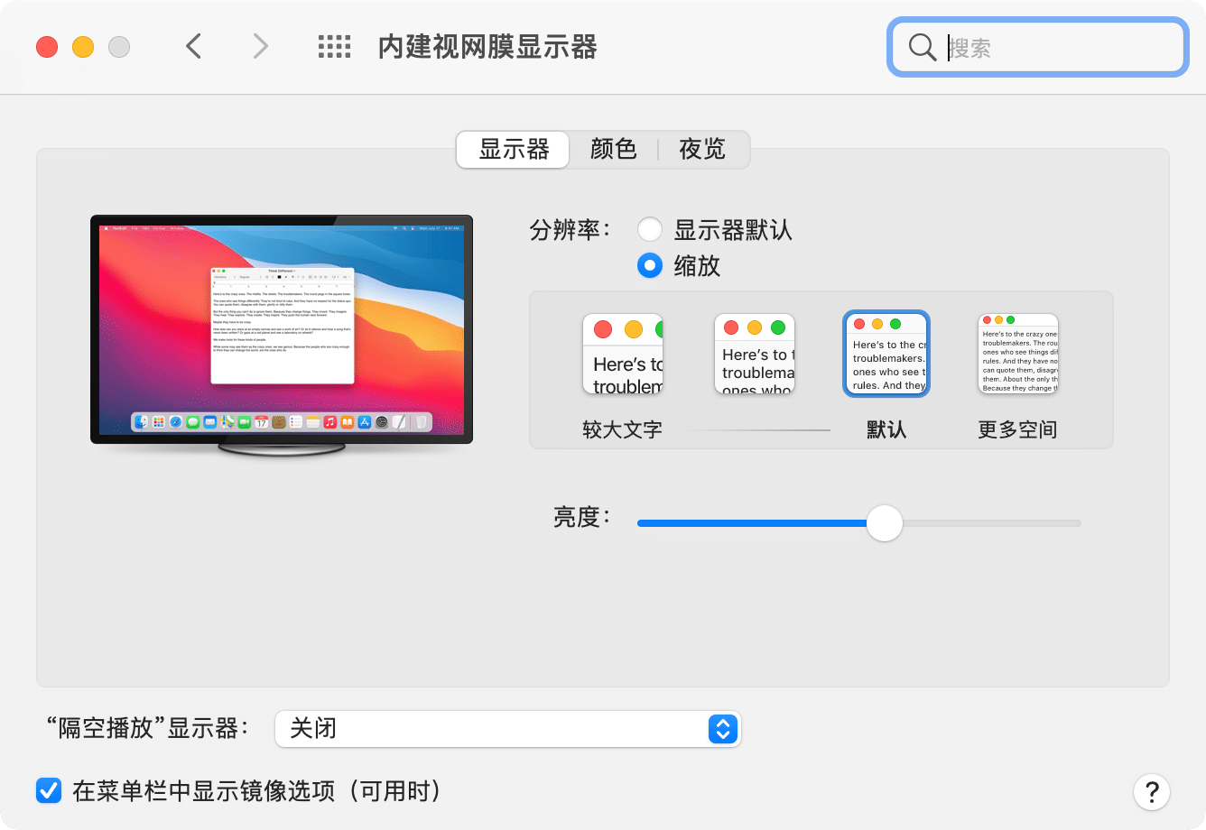Image resolution: width=1206 pixels, height=830 pixels.
Task: Minimize the window with the yellow button
Action: pos(83,47)
